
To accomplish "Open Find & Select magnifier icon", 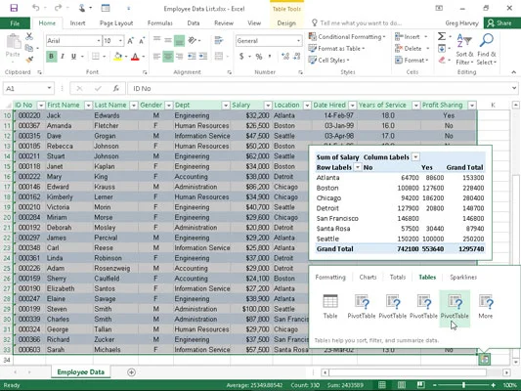I will 487,40.
